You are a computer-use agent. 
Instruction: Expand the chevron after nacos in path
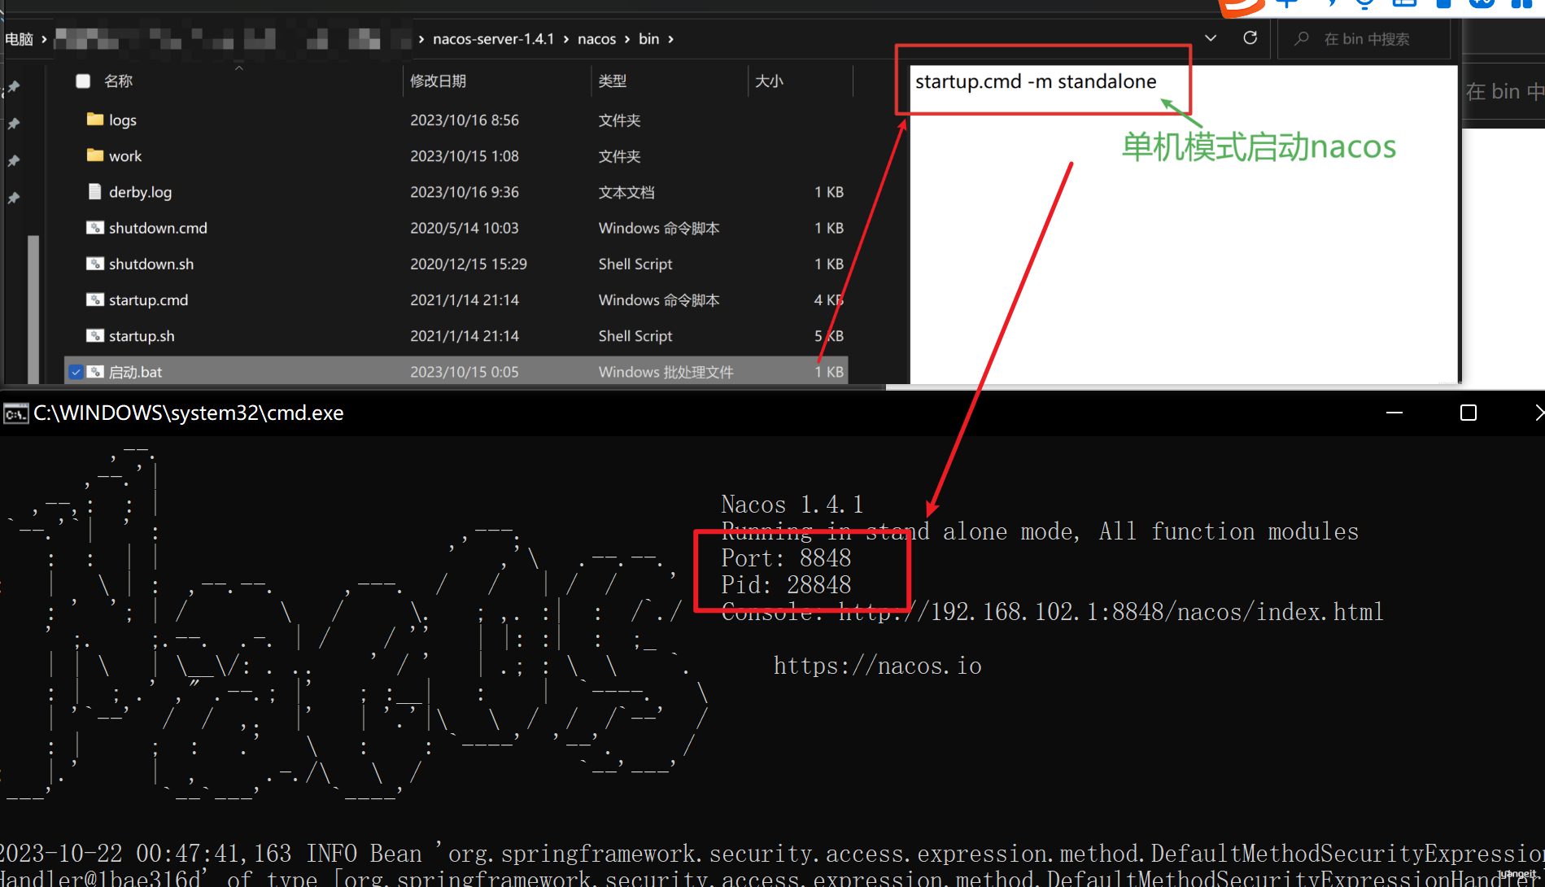point(627,39)
